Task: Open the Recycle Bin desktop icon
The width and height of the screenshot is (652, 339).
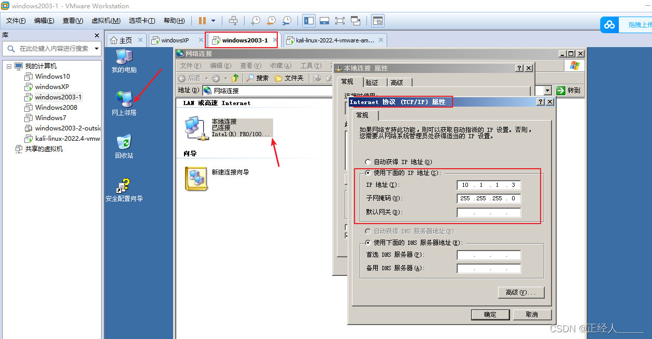Action: coord(124,146)
